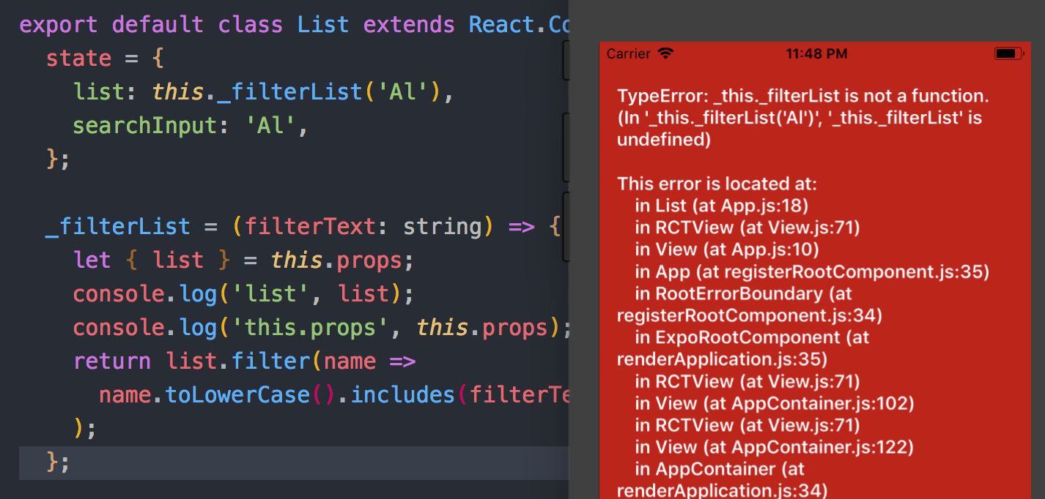Screen dimensions: 1045x499
Task: Click 'in AppContainer (at' stack line
Action: [720, 469]
